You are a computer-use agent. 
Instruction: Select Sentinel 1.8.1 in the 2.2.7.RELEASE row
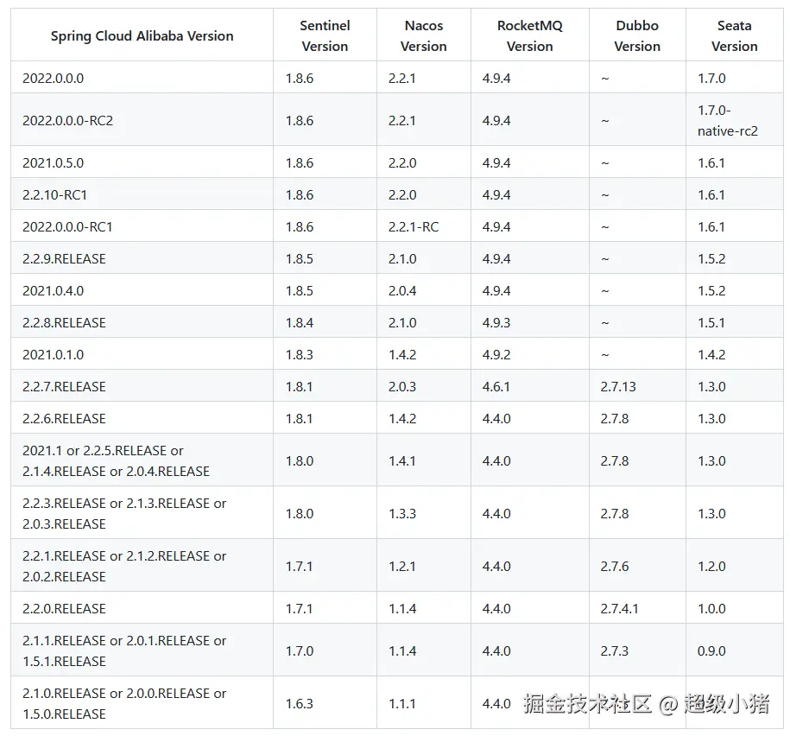pyautogui.click(x=300, y=387)
